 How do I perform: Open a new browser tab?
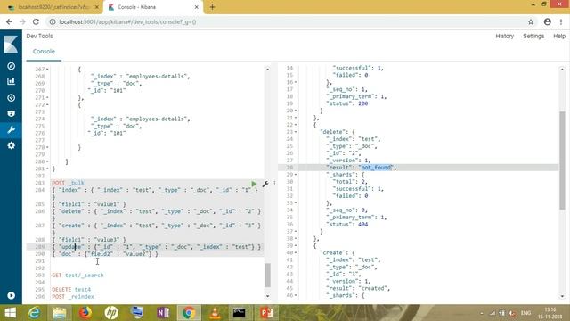pos(212,7)
